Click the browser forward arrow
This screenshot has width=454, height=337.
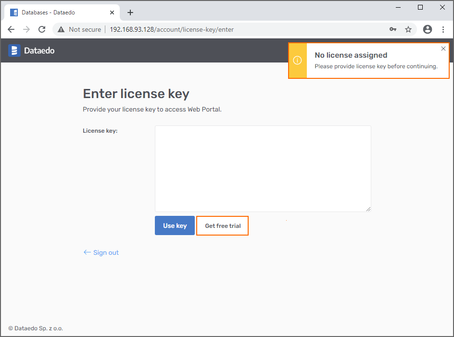[26, 29]
